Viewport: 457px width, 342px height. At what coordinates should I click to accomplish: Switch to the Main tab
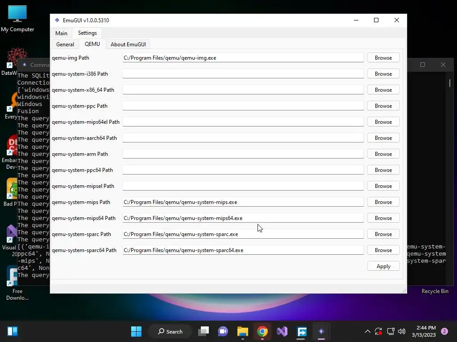click(61, 33)
